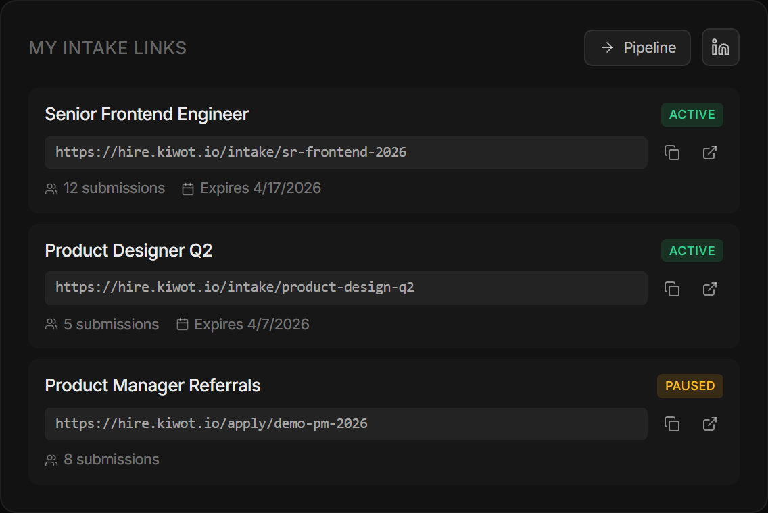Click the LinkedIn icon button in the header
Image resolution: width=768 pixels, height=513 pixels.
click(x=720, y=47)
